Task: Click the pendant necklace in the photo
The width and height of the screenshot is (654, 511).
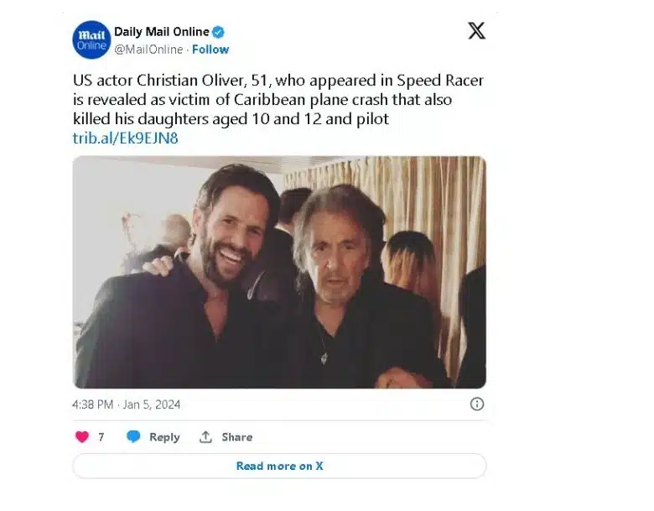Action: [x=324, y=357]
